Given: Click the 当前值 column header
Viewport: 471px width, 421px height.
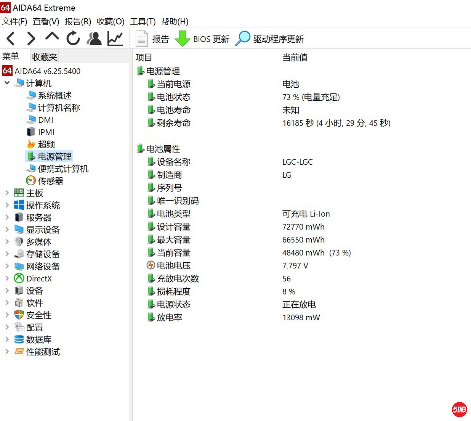Looking at the screenshot, I should 295,58.
